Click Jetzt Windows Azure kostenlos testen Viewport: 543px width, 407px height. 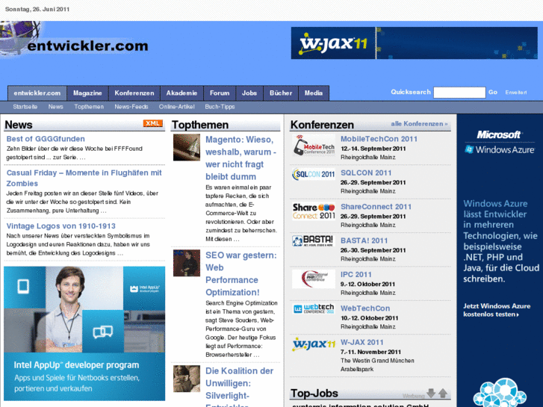(497, 310)
